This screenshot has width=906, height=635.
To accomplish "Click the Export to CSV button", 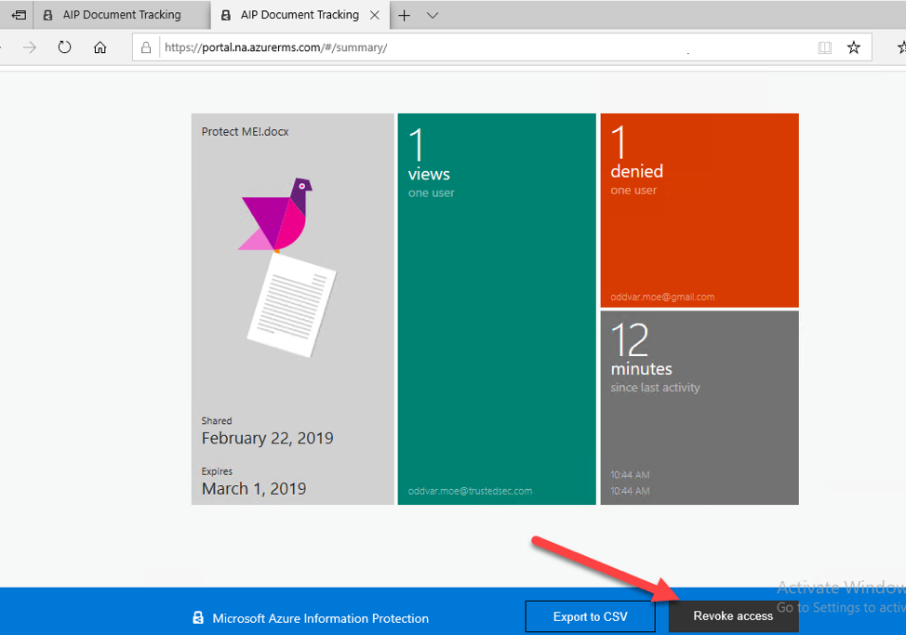I will tap(590, 616).
